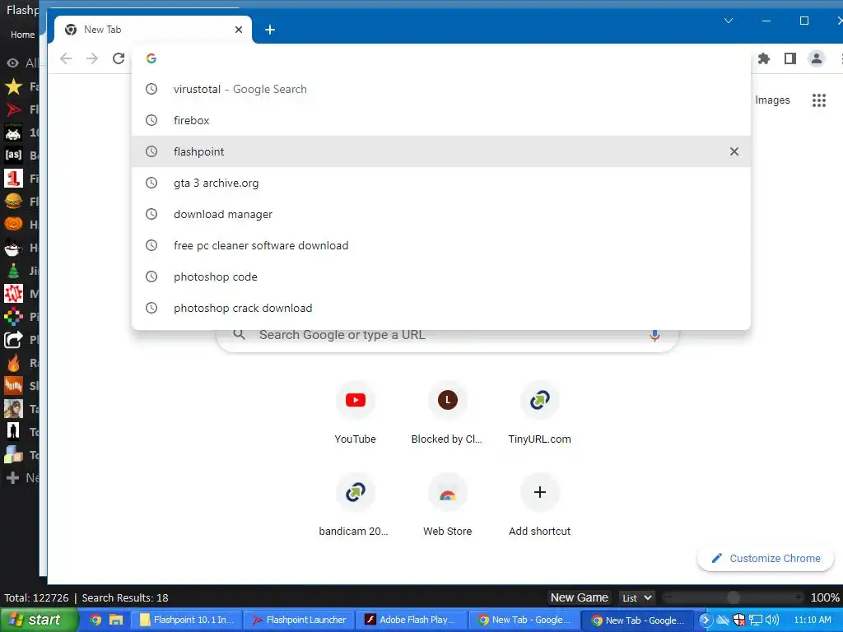Pick the free pc cleaner software download suggestion
843x632 pixels.
441,245
